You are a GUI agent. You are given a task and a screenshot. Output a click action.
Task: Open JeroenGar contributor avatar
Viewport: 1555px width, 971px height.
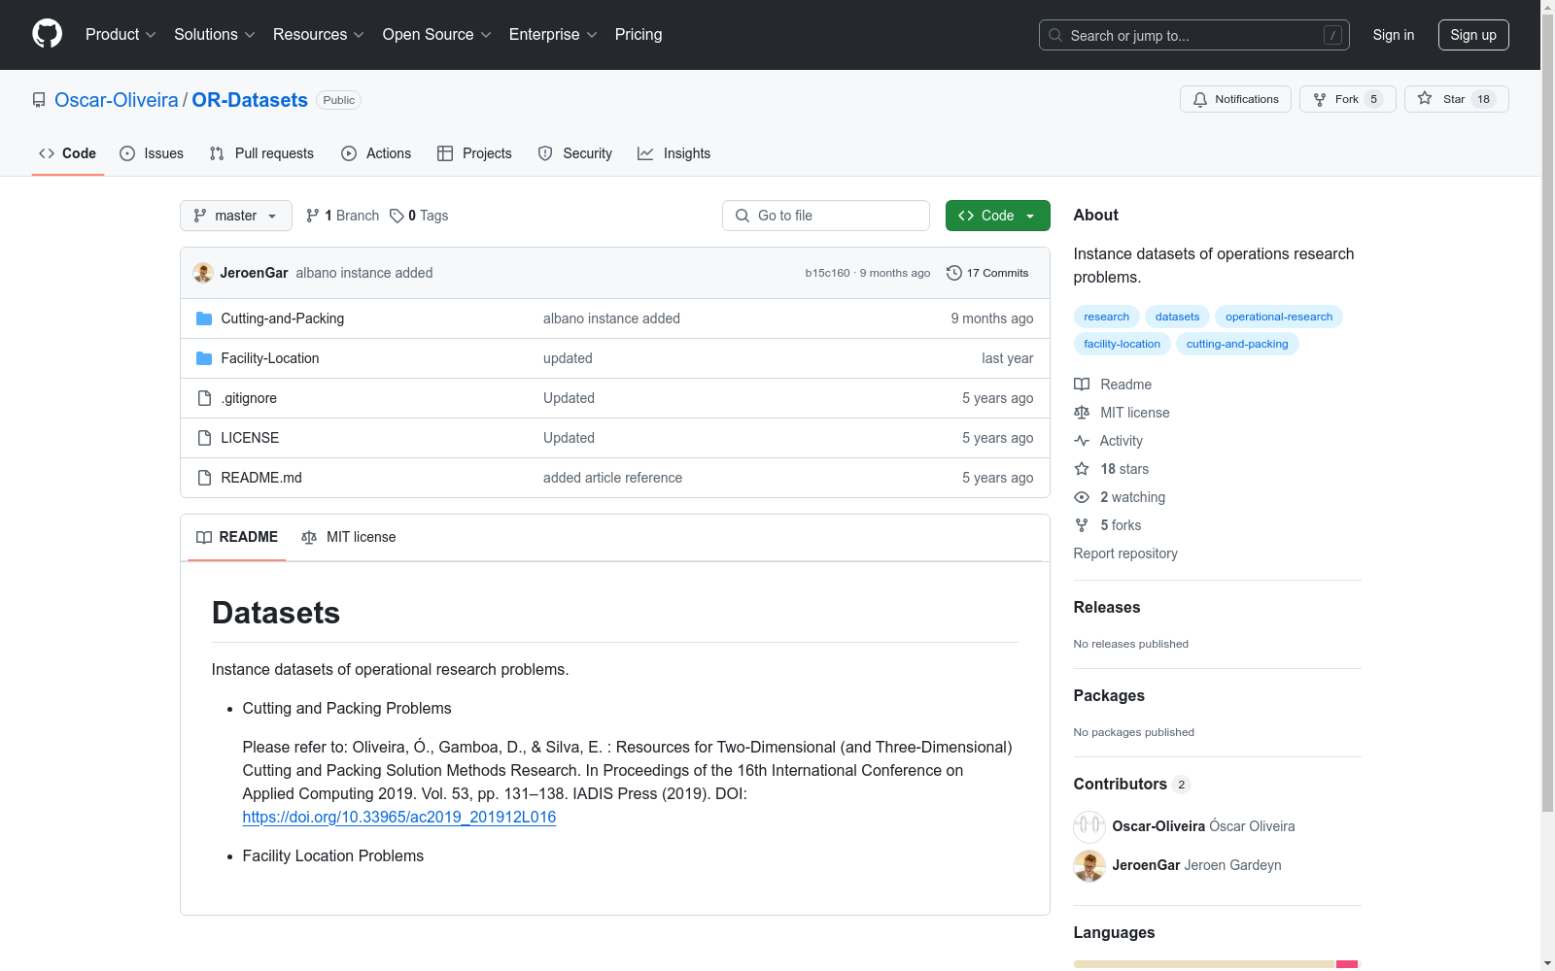pyautogui.click(x=1089, y=865)
